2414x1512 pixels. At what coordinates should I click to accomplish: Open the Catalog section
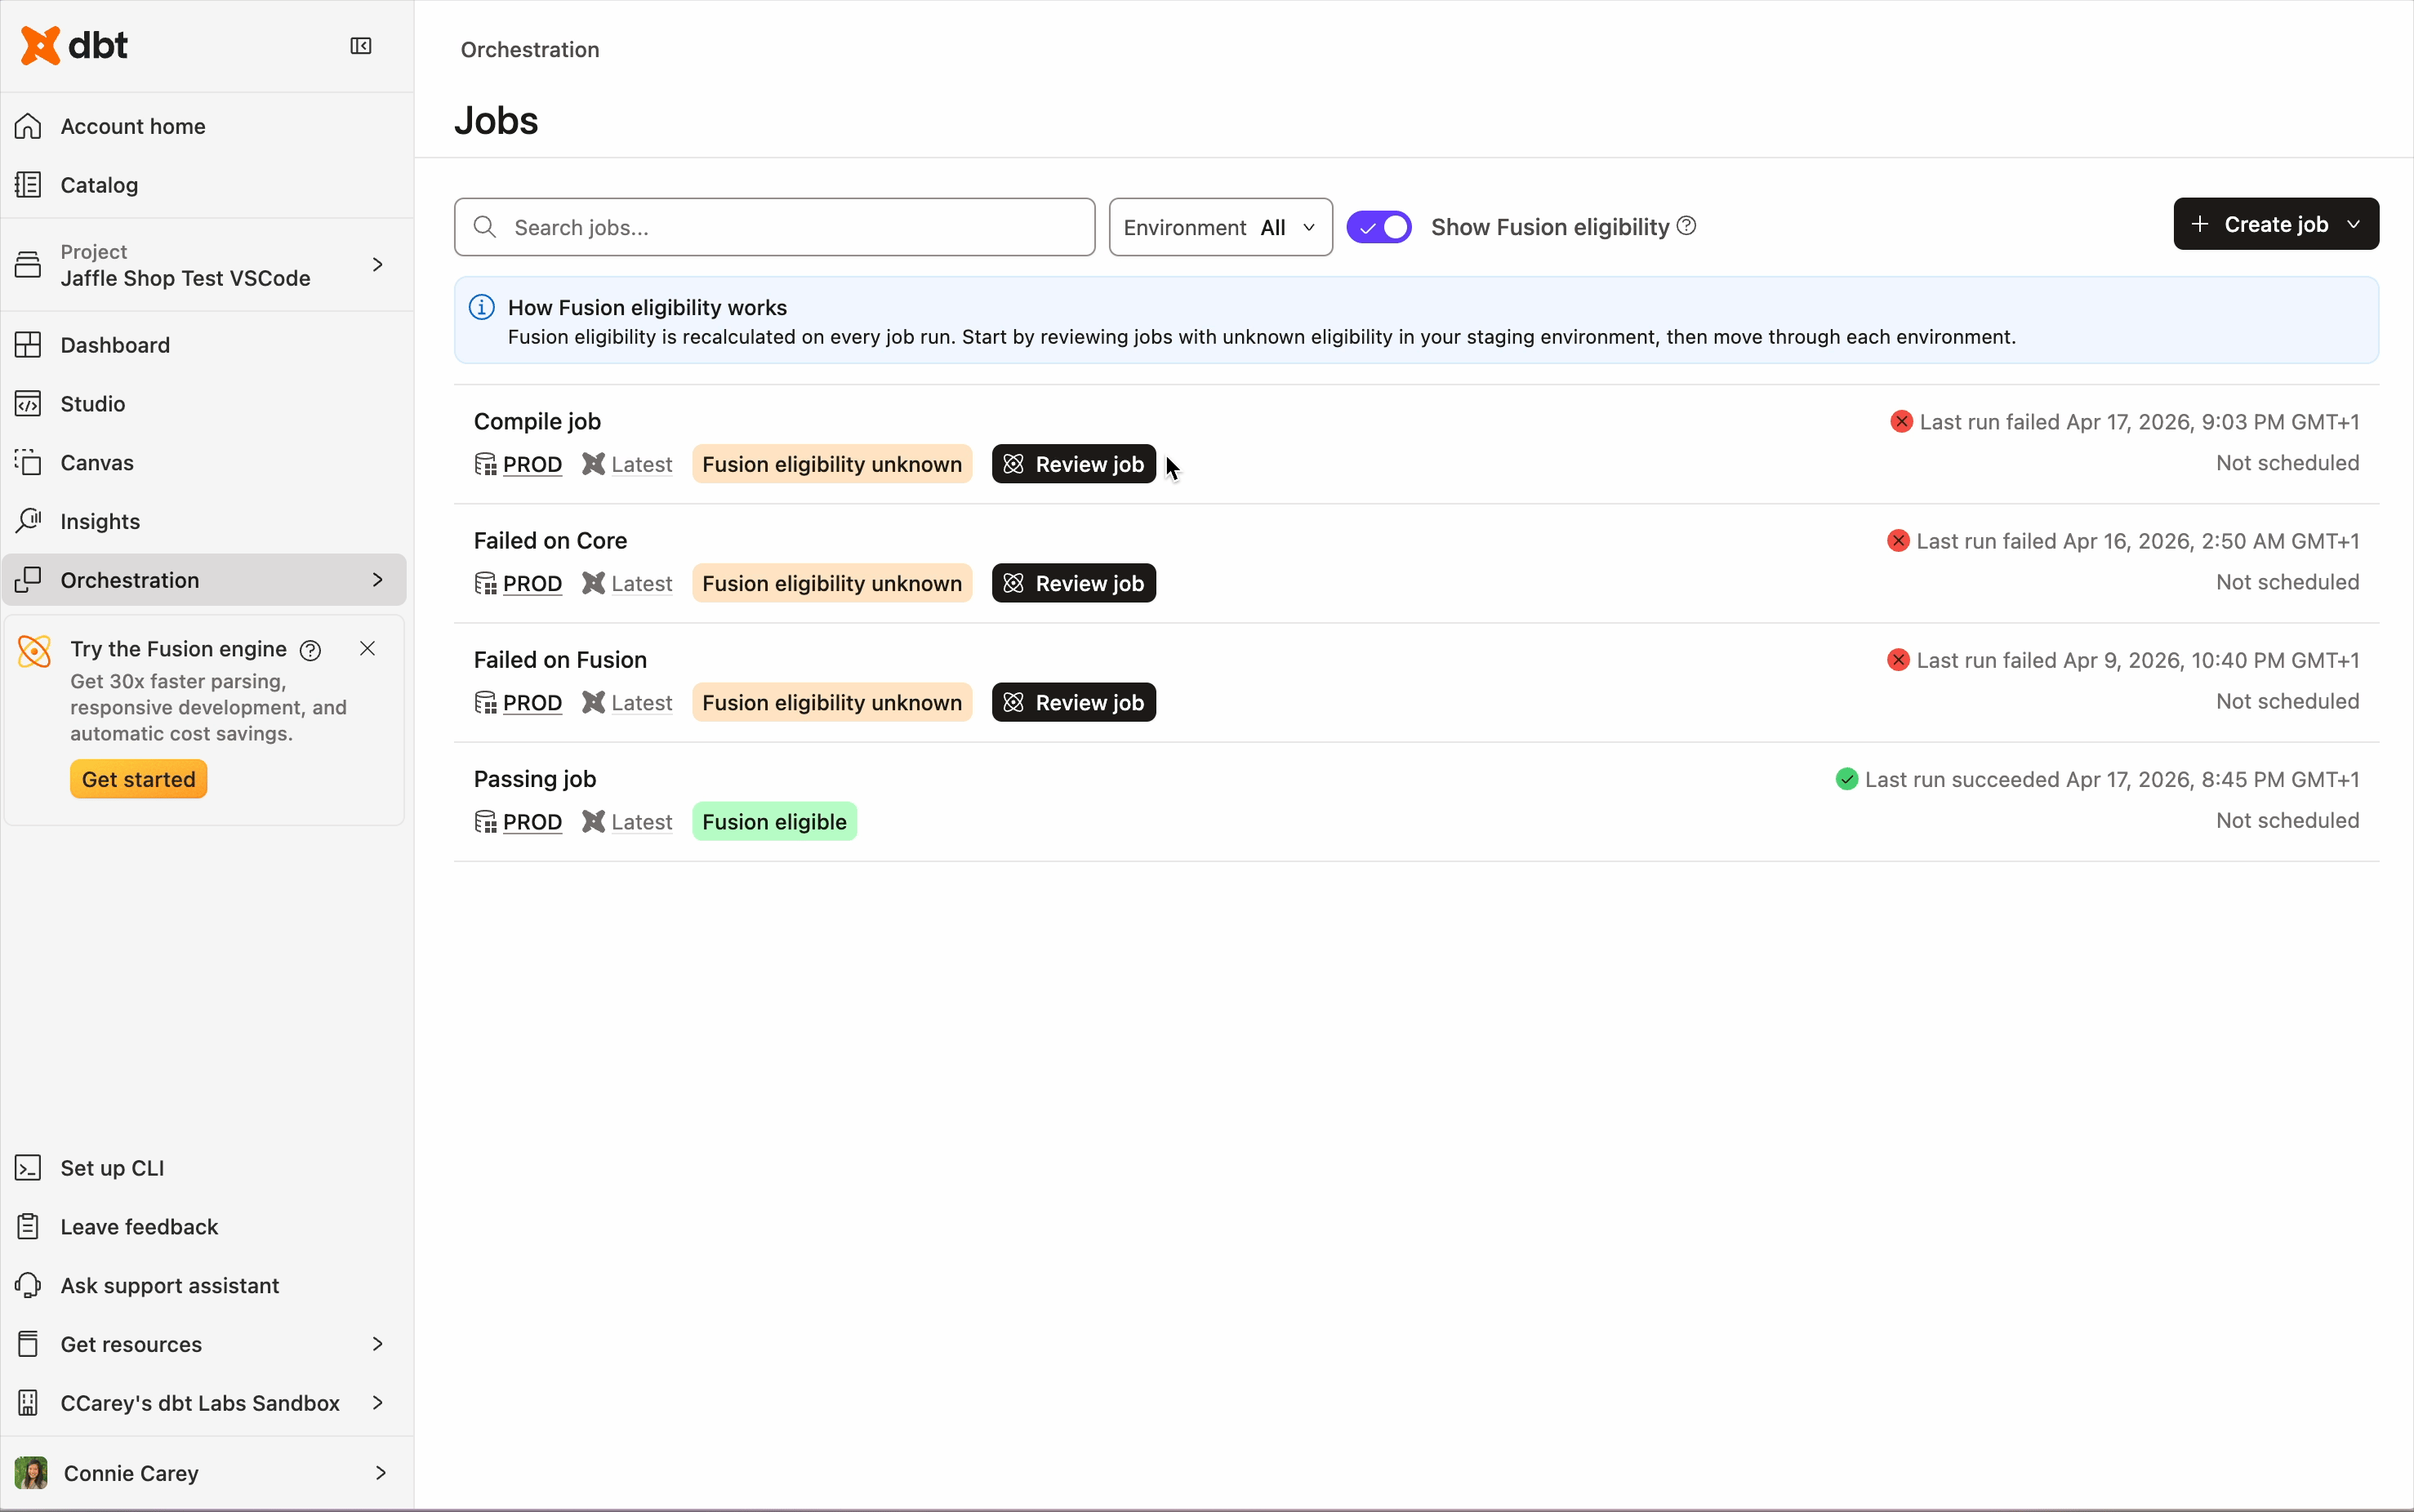99,184
